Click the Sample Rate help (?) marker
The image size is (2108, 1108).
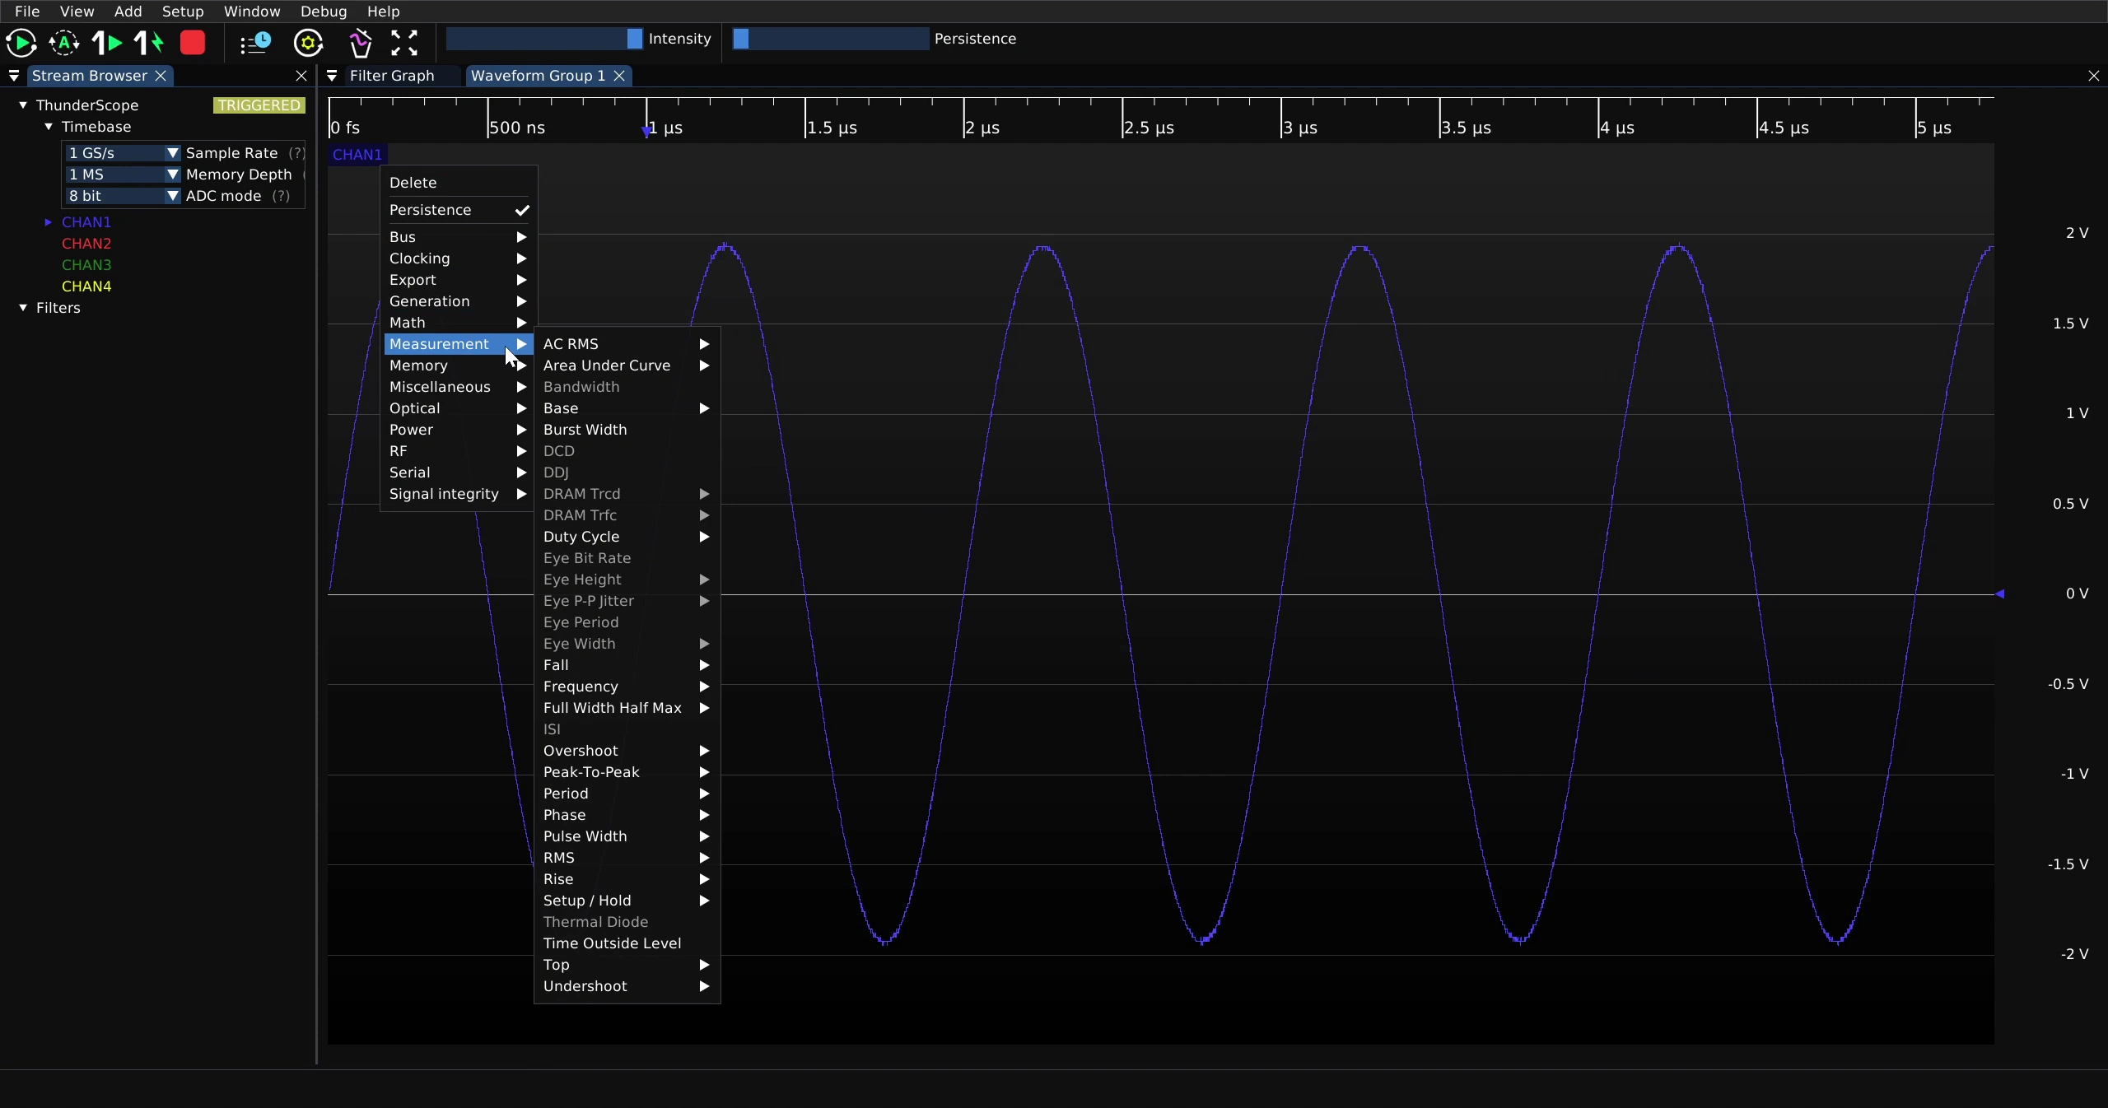(297, 153)
